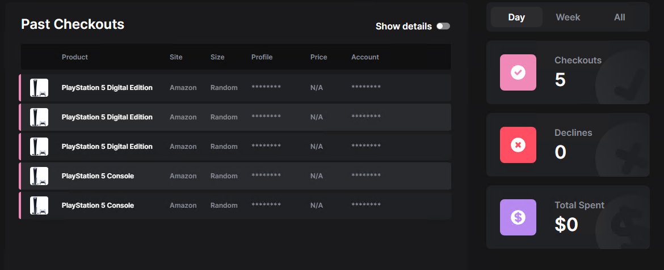Switch to the Week tab
Image resolution: width=664 pixels, height=270 pixels.
click(568, 18)
